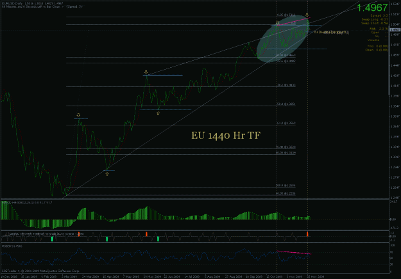Click the '12 Oct 2009' date on the time axis
Image resolution: width=401 pixels, height=279 pixels.
(x=275, y=276)
